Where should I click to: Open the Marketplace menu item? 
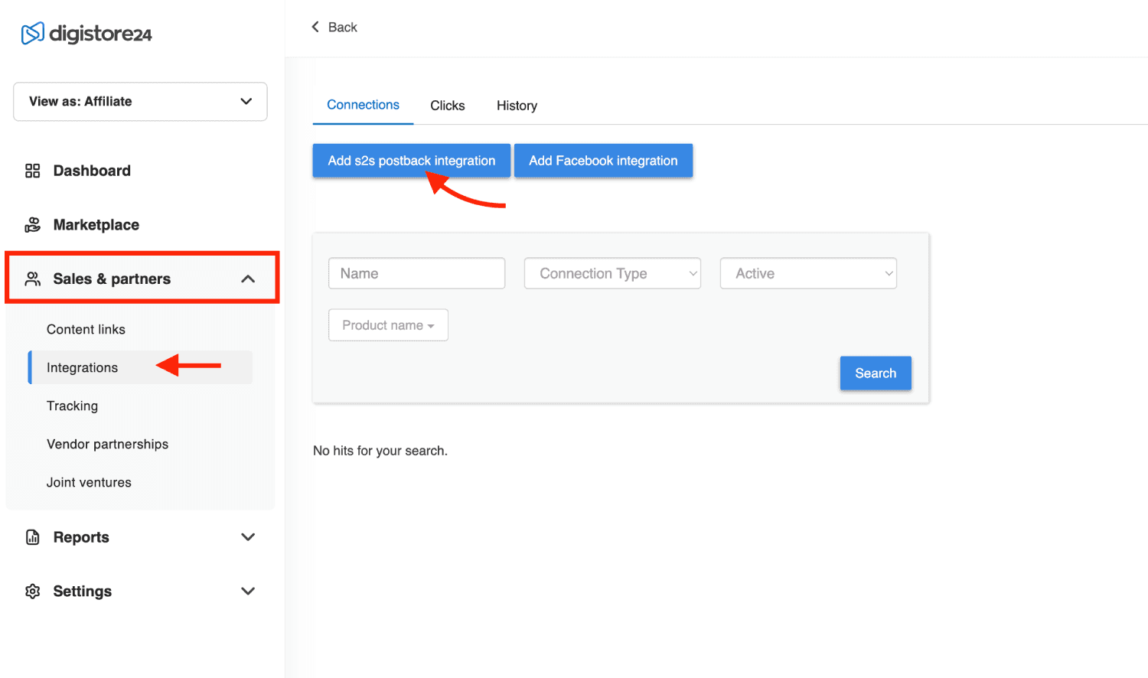pyautogui.click(x=96, y=225)
